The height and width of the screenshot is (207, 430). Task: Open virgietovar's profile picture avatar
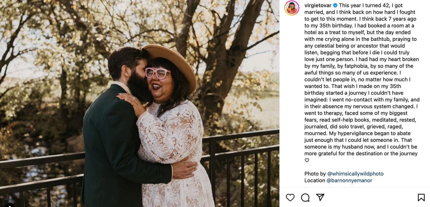pyautogui.click(x=292, y=8)
